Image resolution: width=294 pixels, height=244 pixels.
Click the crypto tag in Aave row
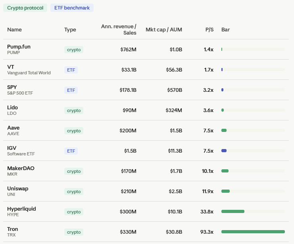pos(74,131)
